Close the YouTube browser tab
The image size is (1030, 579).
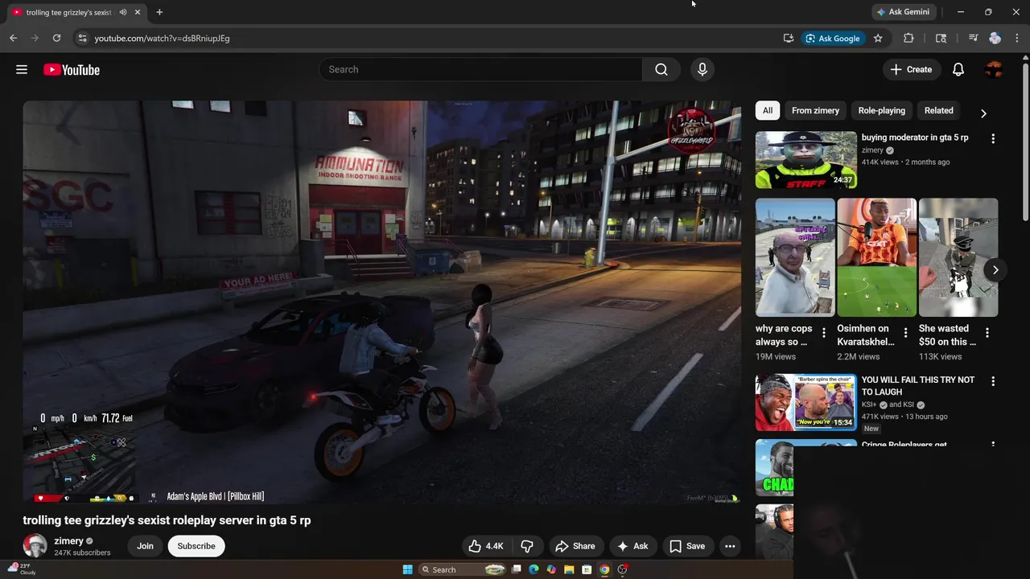tap(138, 12)
